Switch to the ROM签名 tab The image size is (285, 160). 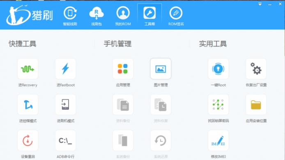[176, 16]
